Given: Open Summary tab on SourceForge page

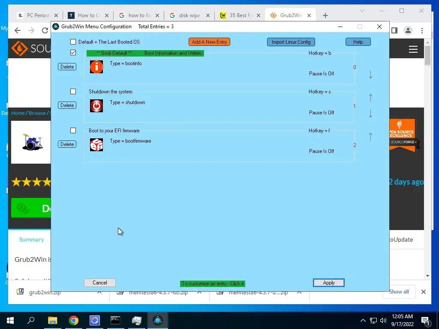Looking at the screenshot, I should click(x=32, y=239).
